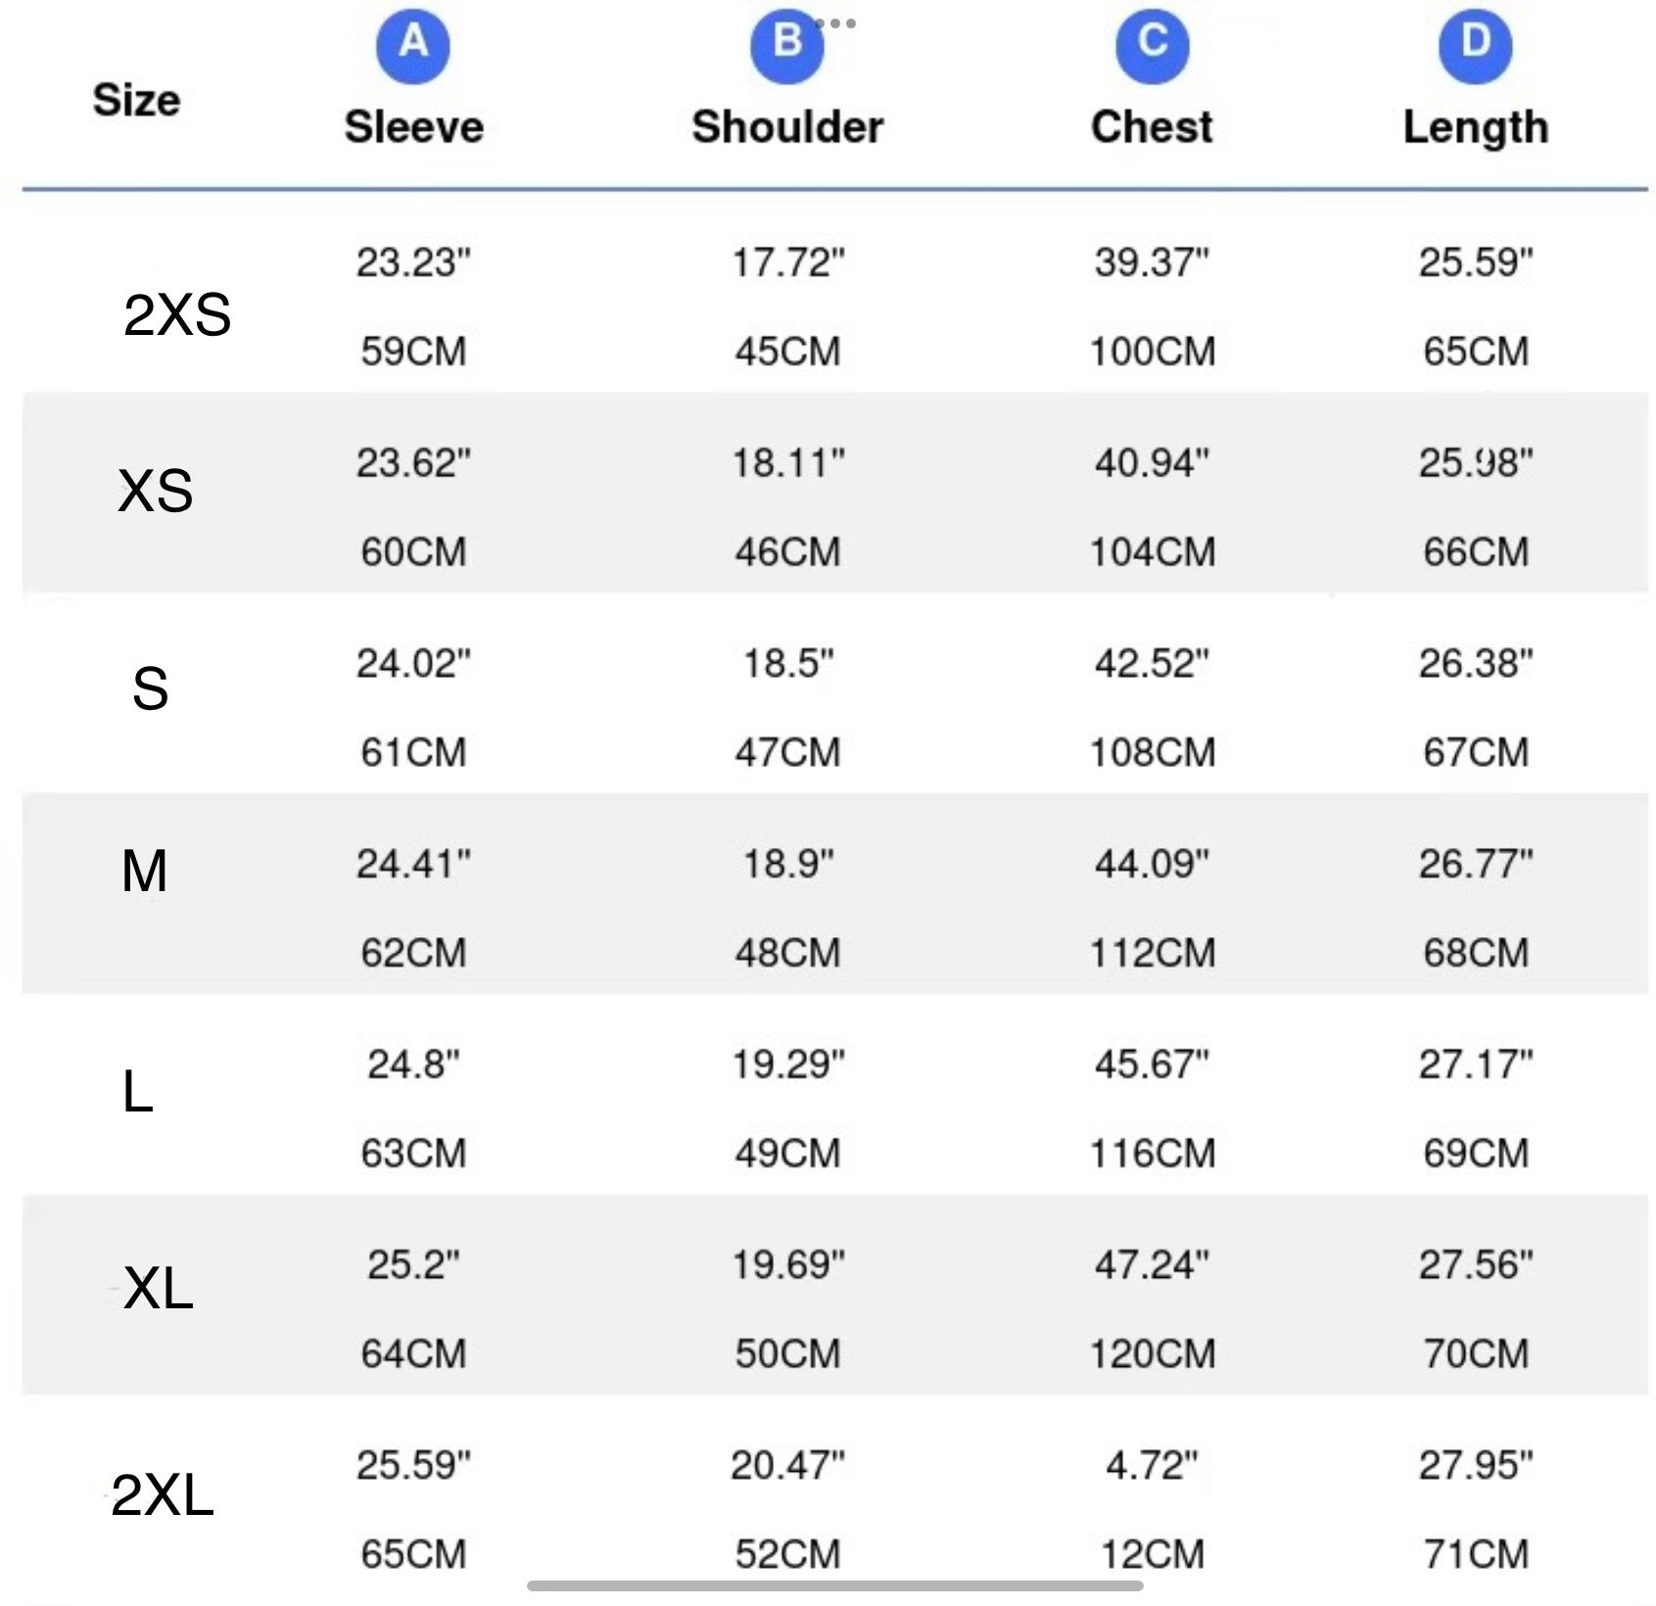Select the S size row label
Screen dimensions: 1656x1606
pyautogui.click(x=150, y=688)
